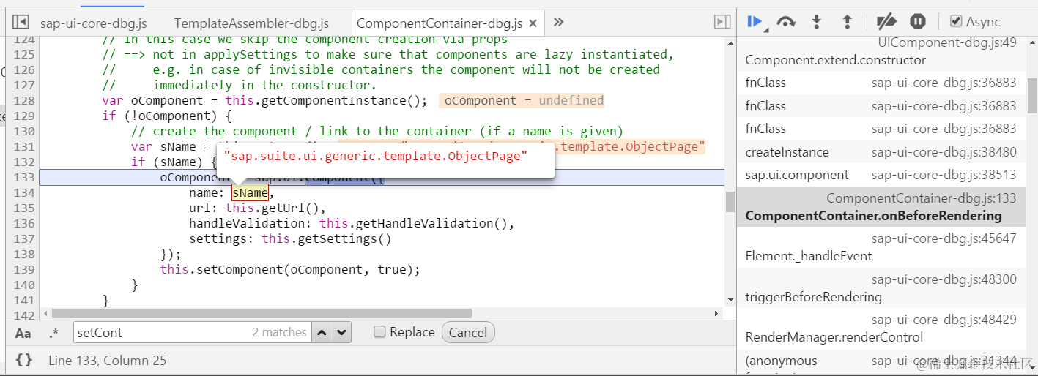Click call stack vertical scrollbar thumb
The width and height of the screenshot is (1038, 376).
pyautogui.click(x=1032, y=95)
